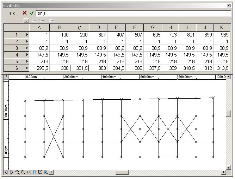The image size is (235, 179).
Task: Click the third ruler-style icon below formula bar
Action: pyautogui.click(x=51, y=20)
